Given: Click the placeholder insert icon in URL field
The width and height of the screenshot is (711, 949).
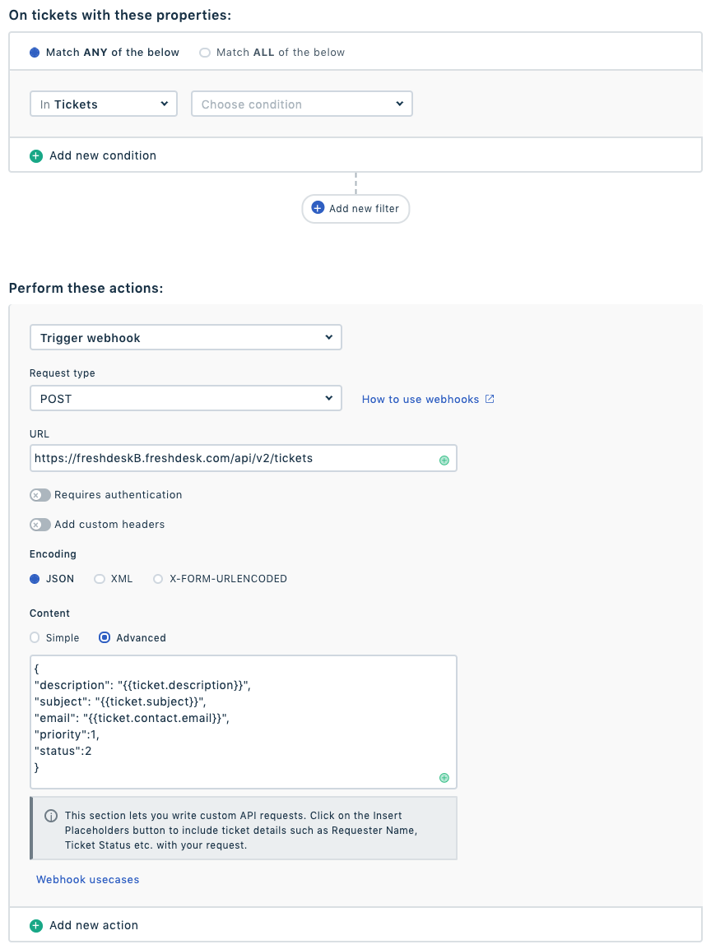Looking at the screenshot, I should coord(444,460).
